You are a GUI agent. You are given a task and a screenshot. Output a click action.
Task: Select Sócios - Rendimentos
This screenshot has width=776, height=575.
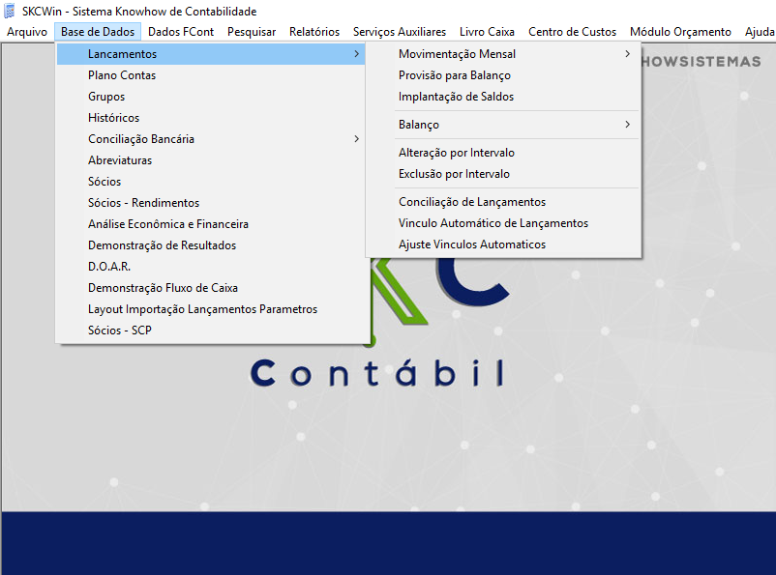[143, 203]
